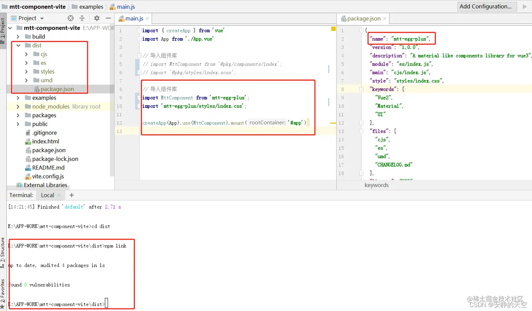Fold files array at line 13
Viewport: 532px width, 311px height.
(x=361, y=131)
